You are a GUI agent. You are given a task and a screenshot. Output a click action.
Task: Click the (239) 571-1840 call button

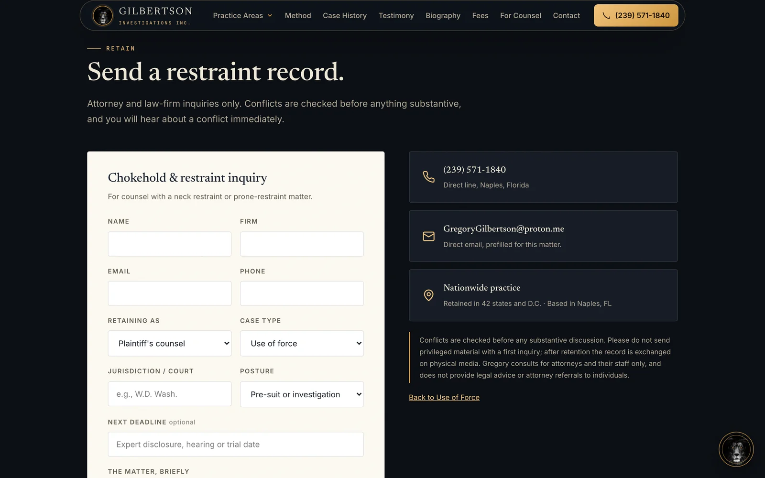[636, 15]
